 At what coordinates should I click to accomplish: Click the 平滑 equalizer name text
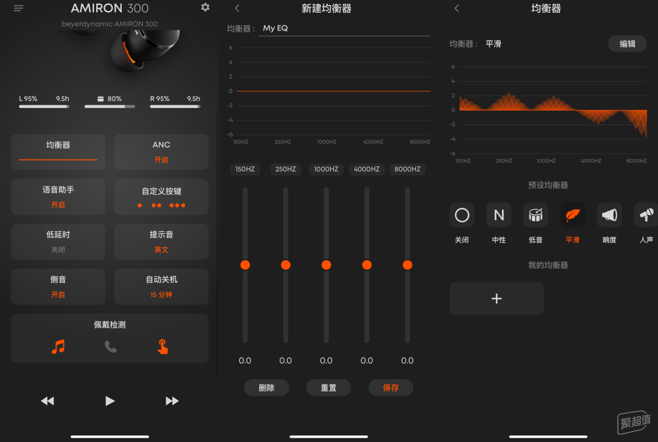coord(493,44)
